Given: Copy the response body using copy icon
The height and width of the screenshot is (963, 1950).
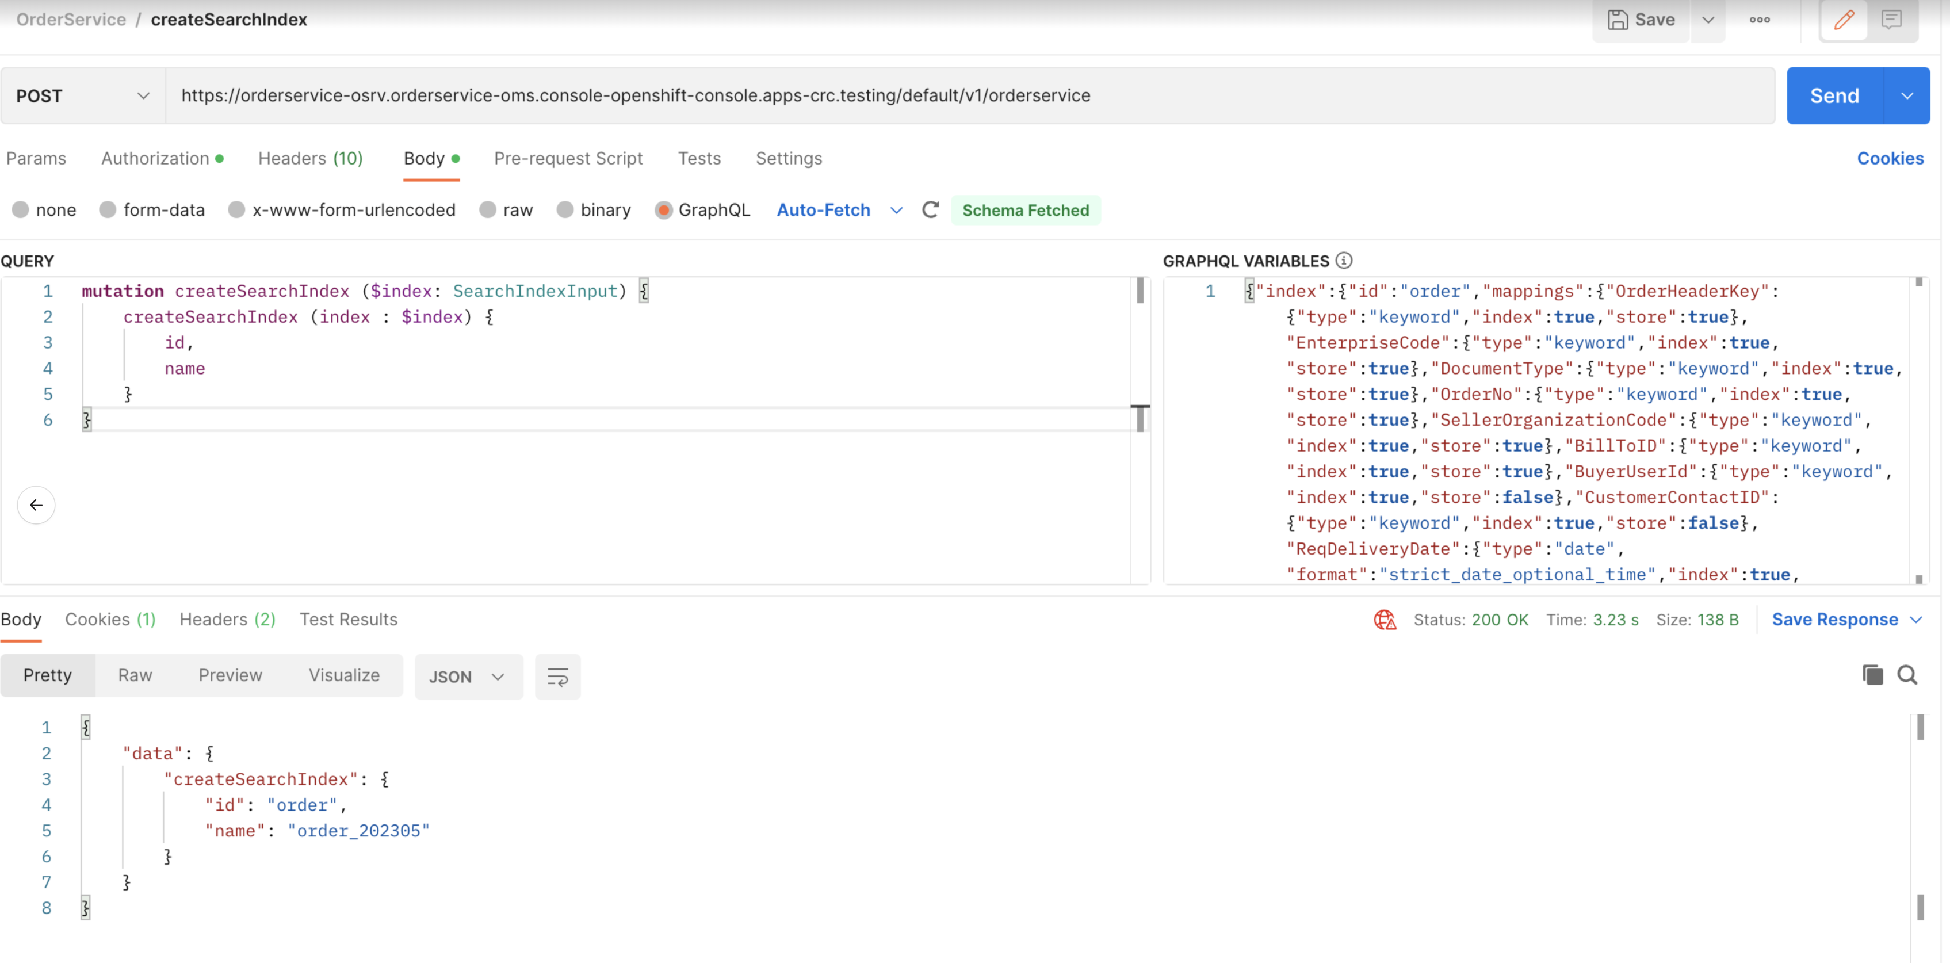Looking at the screenshot, I should click(1872, 675).
